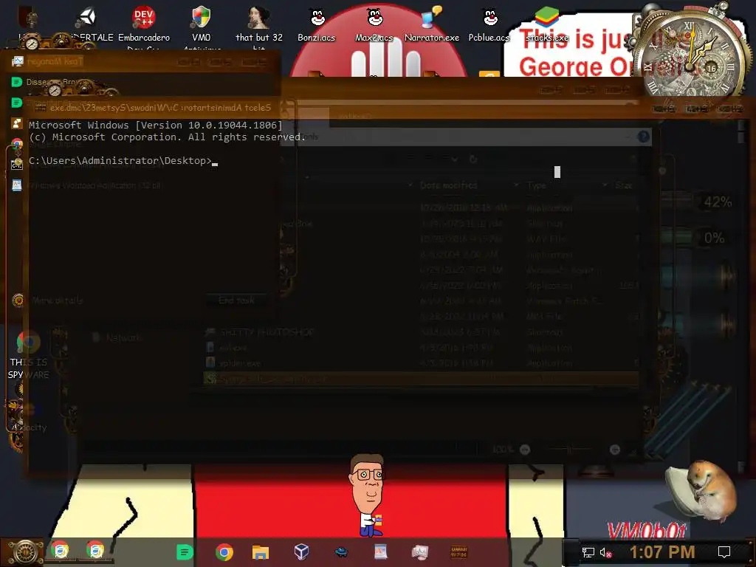
Task: Open Task Manager icon in taskbar
Action: [x=420, y=552]
